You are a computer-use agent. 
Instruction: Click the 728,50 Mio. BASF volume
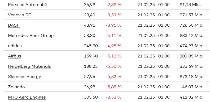click(x=191, y=25)
